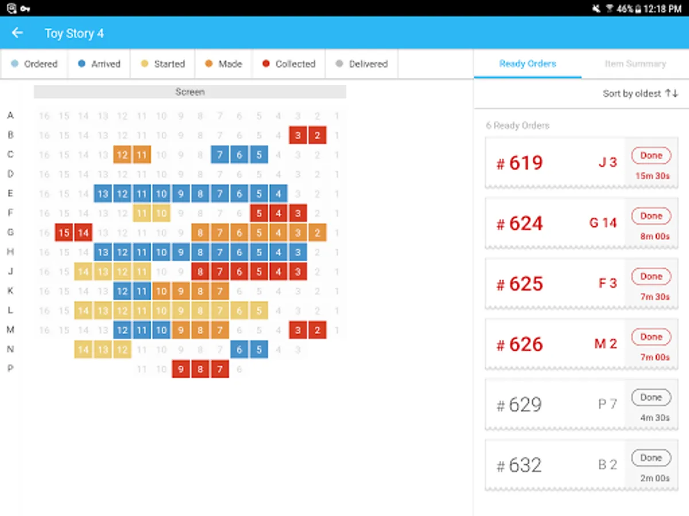Open the Item Summary tab
The image size is (689, 516).
[x=635, y=64]
